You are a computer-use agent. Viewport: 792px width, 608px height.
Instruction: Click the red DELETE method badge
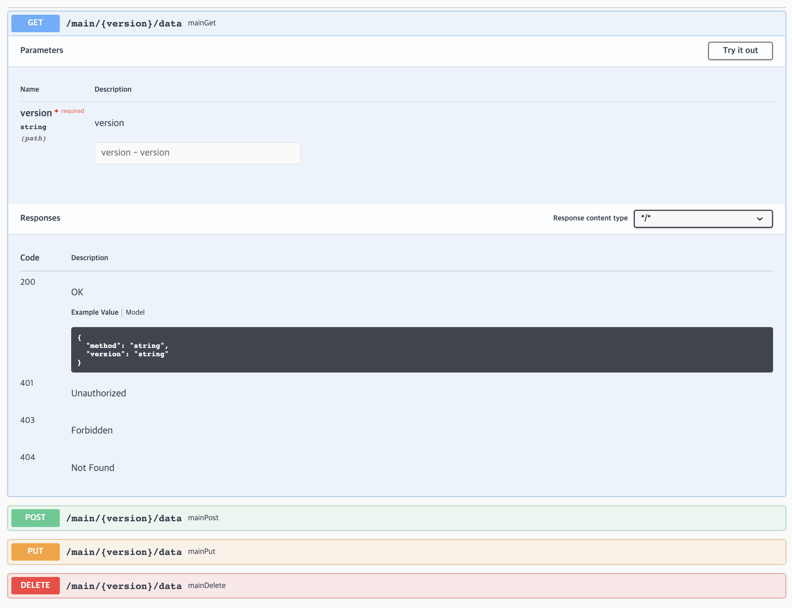(x=35, y=585)
